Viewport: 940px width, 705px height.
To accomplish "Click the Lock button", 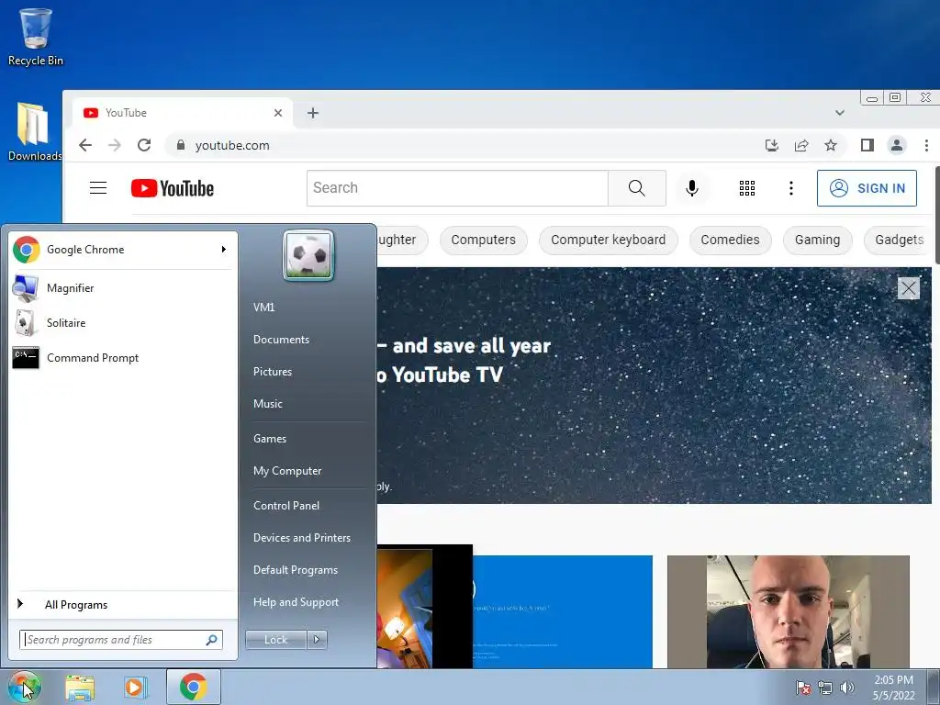I will [x=275, y=640].
